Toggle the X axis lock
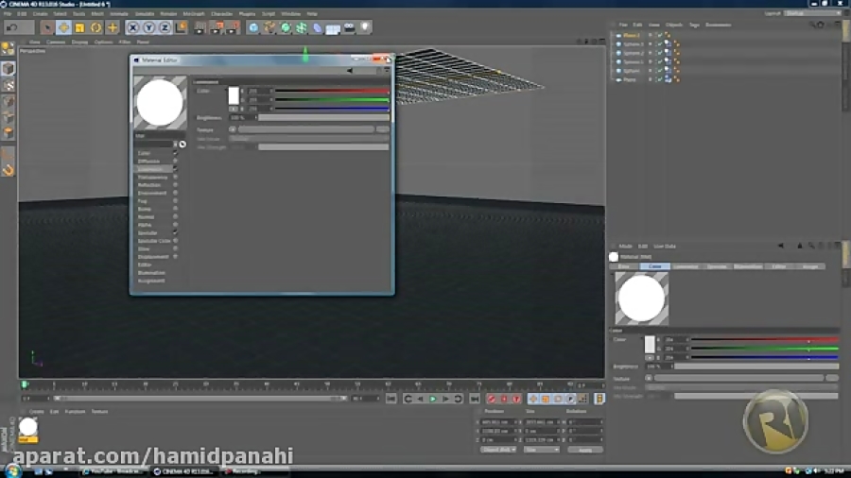The width and height of the screenshot is (851, 478). (x=133, y=27)
